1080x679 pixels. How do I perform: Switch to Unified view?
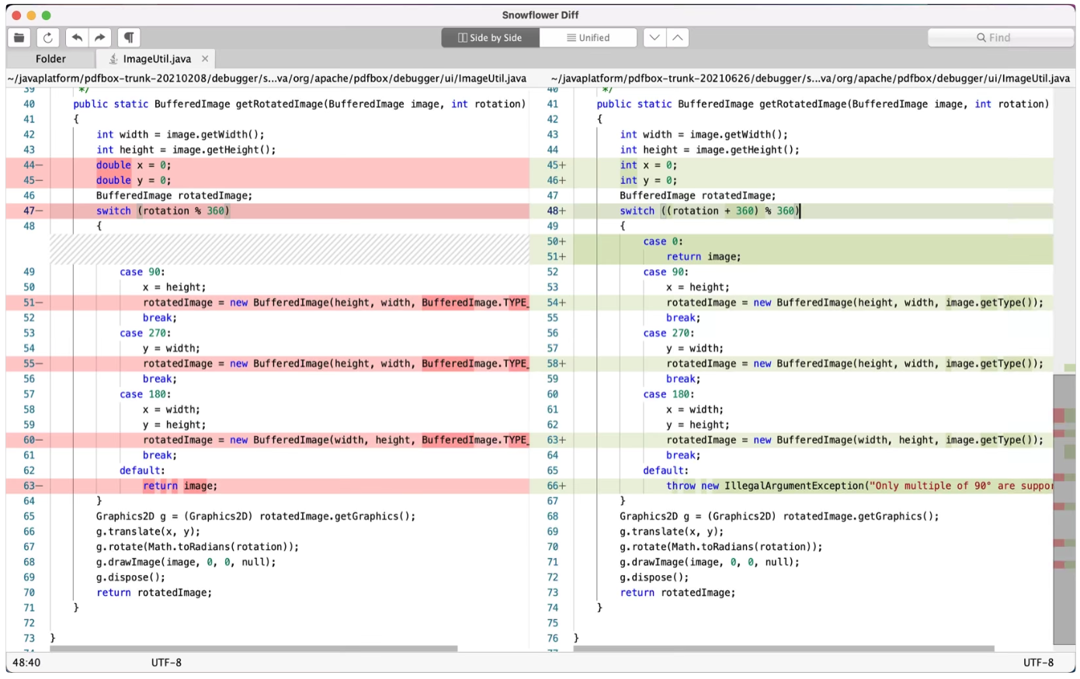(x=589, y=37)
